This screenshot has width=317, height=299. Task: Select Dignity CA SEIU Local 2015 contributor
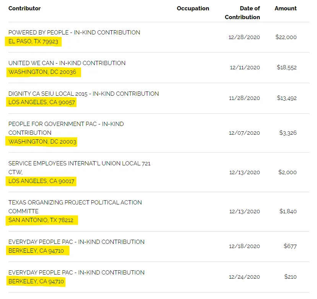click(x=83, y=94)
